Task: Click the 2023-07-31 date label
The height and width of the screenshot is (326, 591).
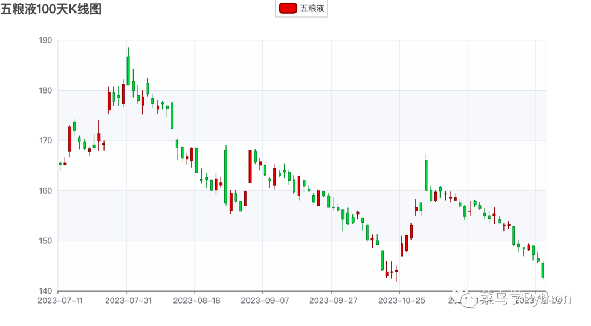Action: point(128,301)
